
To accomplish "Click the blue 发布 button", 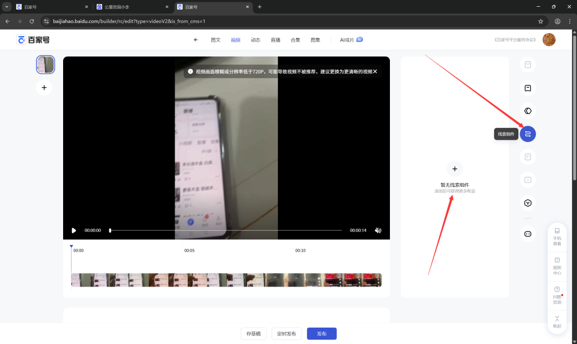I will (x=321, y=334).
